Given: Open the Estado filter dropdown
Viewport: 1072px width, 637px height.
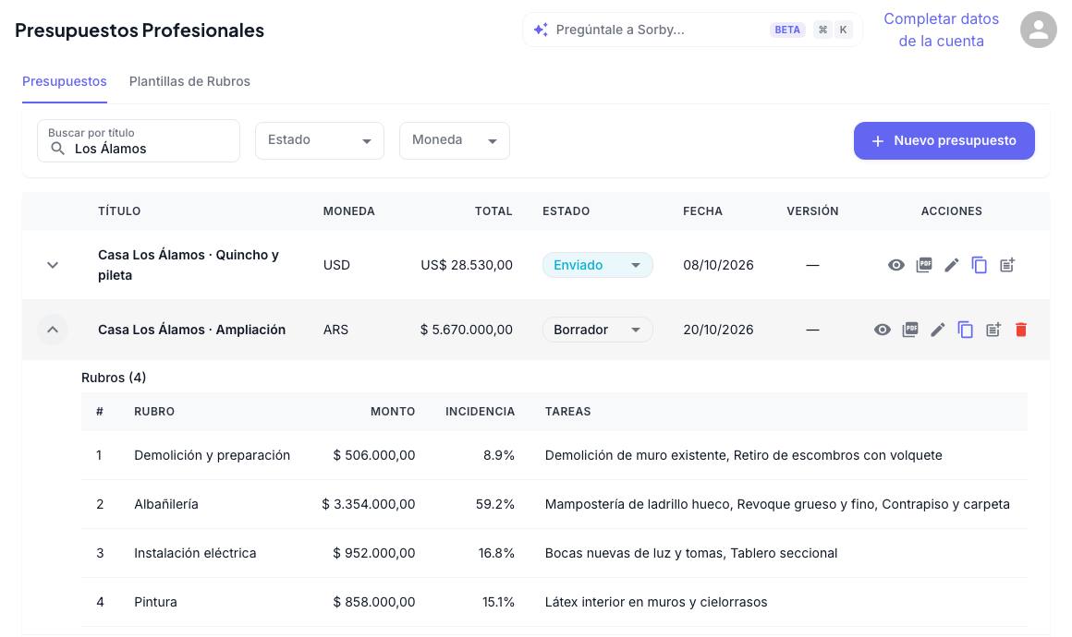Looking at the screenshot, I should coord(319,140).
